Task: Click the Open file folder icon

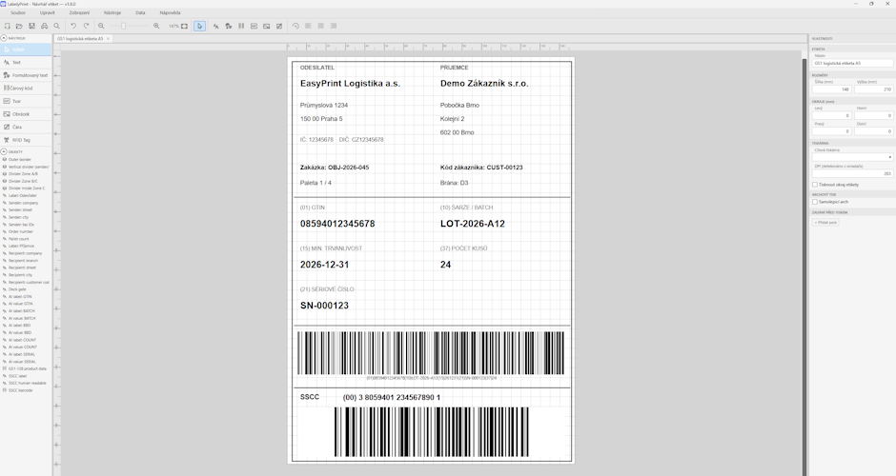Action: (x=19, y=26)
